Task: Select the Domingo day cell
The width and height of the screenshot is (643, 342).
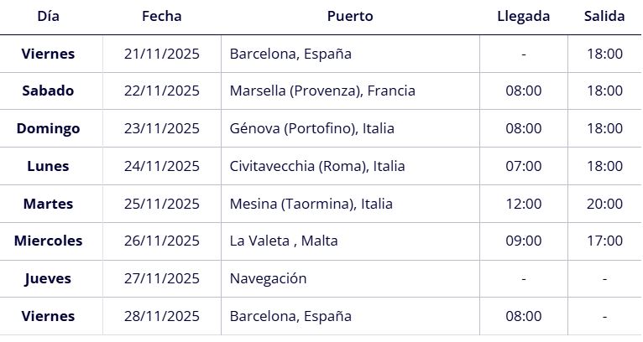Action: pos(48,128)
